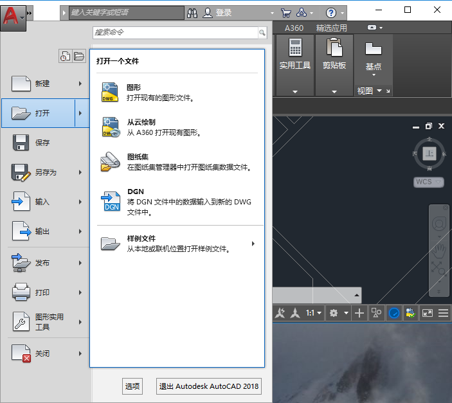Expand the Close (关闭) submenu arrow
This screenshot has width=452, height=403.
pos(80,354)
